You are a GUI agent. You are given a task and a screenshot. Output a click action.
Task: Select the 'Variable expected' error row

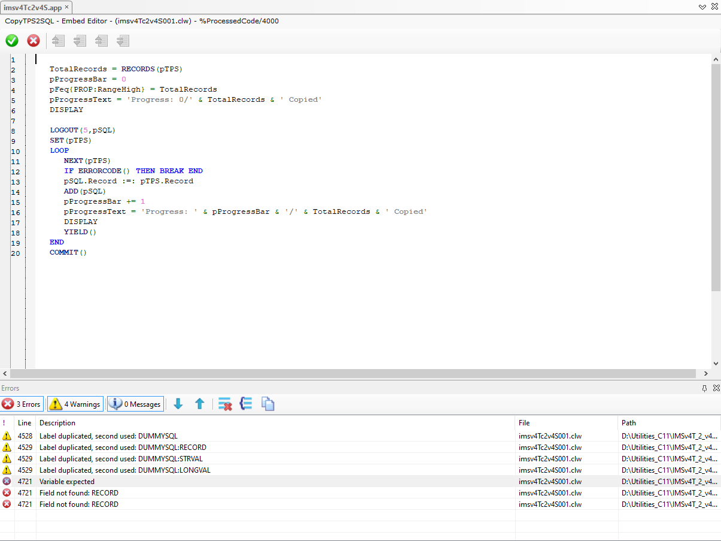[67, 482]
